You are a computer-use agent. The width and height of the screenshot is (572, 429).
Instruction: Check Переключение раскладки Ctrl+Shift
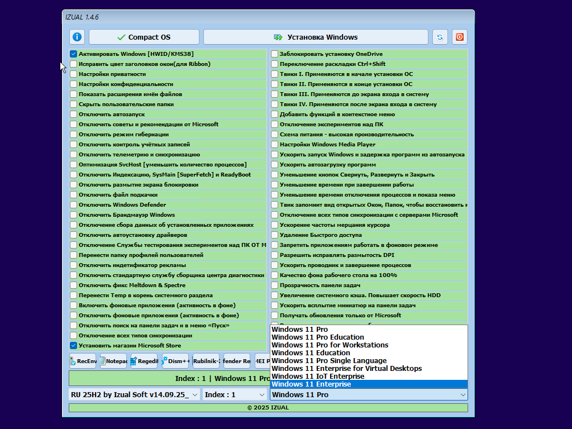coord(275,64)
